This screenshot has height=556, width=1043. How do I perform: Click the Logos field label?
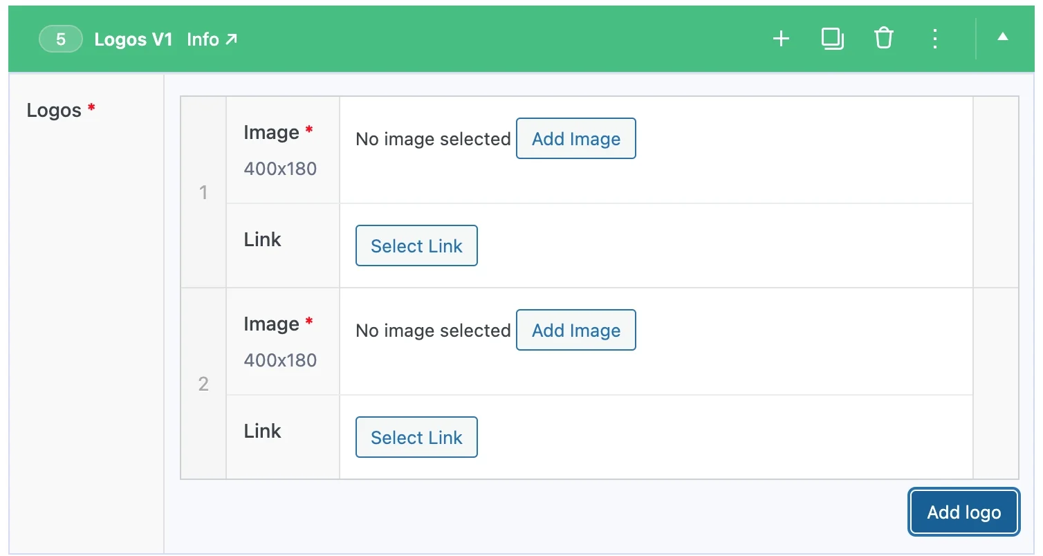pyautogui.click(x=54, y=110)
